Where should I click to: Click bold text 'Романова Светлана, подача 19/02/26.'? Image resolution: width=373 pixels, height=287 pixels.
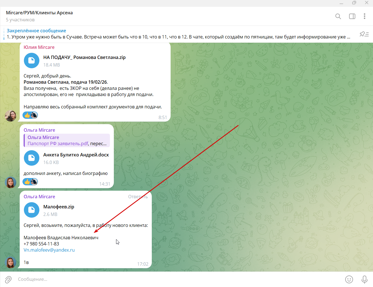tap(66, 82)
